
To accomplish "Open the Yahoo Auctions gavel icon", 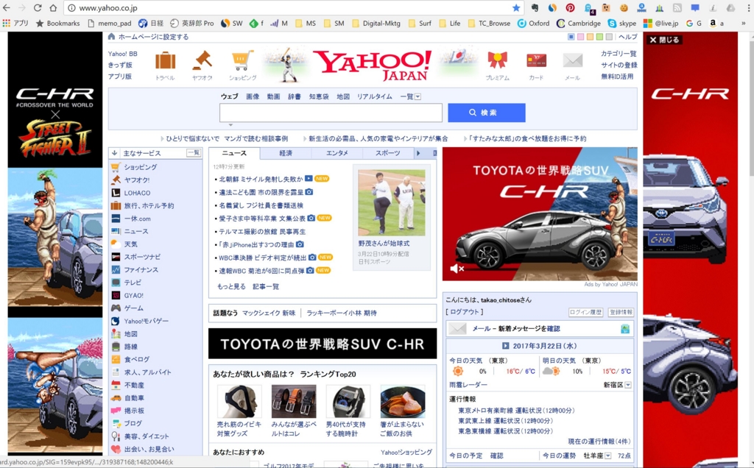I will click(202, 61).
